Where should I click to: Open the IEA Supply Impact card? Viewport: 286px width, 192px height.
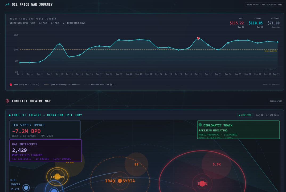tap(45, 130)
